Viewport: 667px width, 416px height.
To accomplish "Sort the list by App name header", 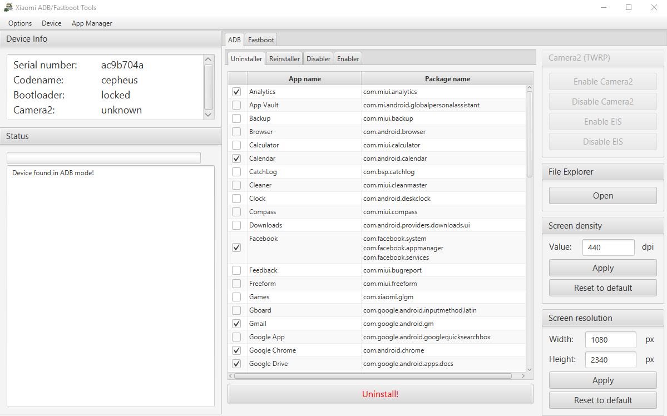I will click(304, 79).
